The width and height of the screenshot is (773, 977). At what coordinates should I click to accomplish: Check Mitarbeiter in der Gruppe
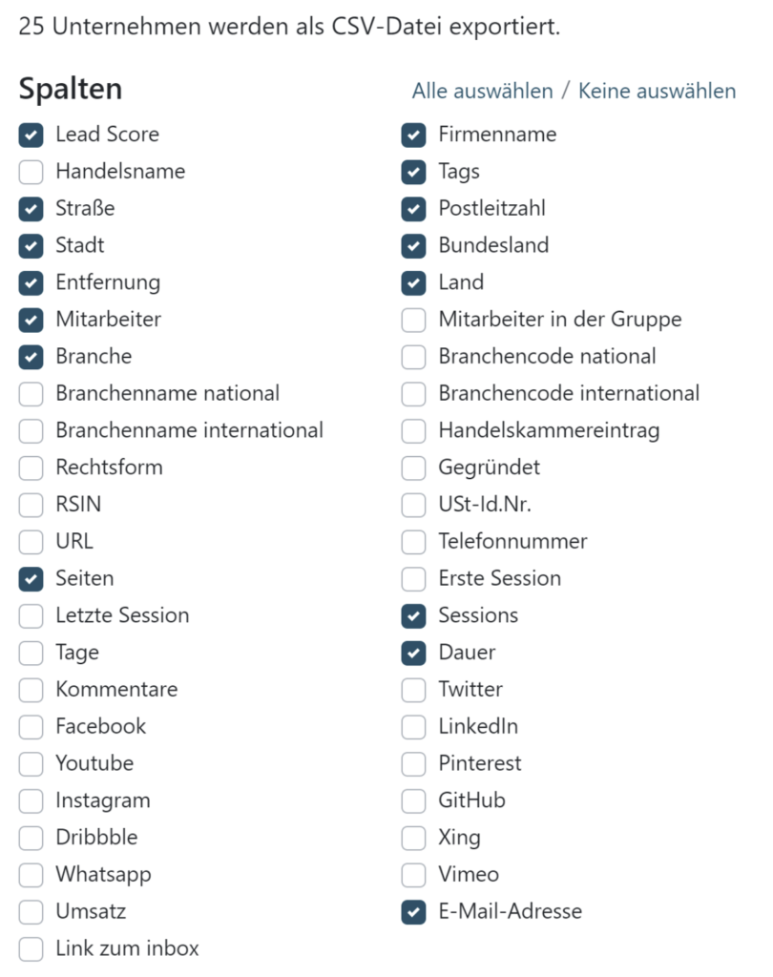pos(414,321)
